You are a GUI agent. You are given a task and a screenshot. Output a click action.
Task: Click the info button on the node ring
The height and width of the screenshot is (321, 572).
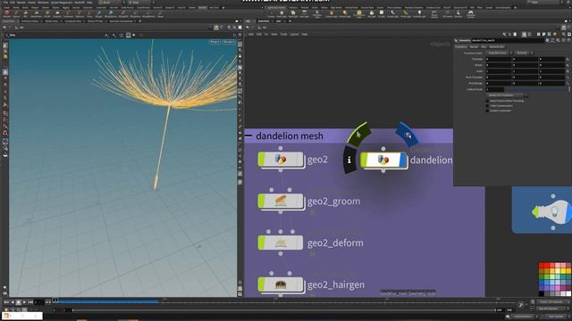click(x=349, y=160)
